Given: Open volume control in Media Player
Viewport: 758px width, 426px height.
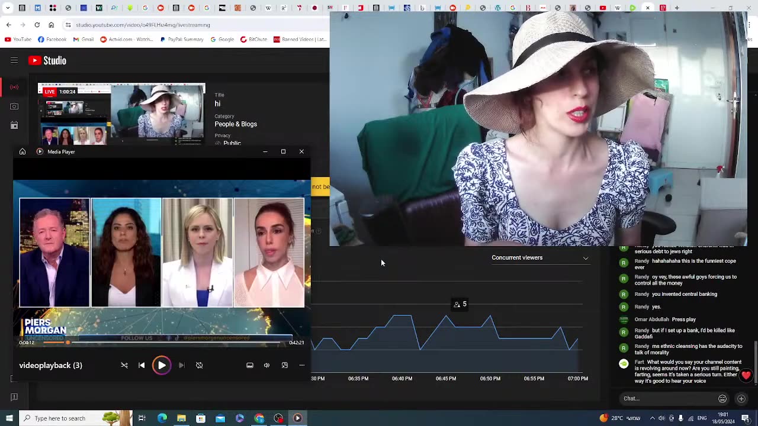Looking at the screenshot, I should click(266, 365).
